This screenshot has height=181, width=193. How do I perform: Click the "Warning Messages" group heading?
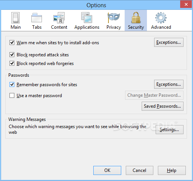[x=27, y=119]
